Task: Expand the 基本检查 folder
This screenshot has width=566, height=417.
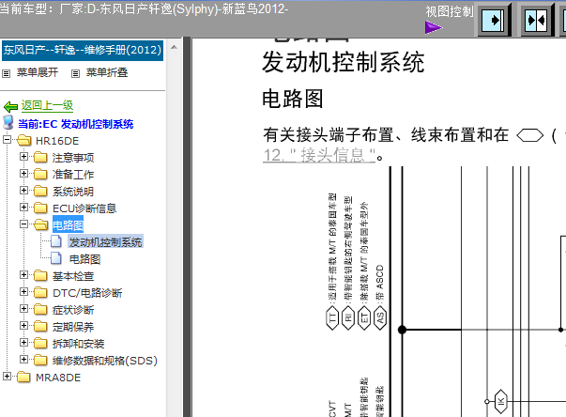Action: (x=23, y=275)
